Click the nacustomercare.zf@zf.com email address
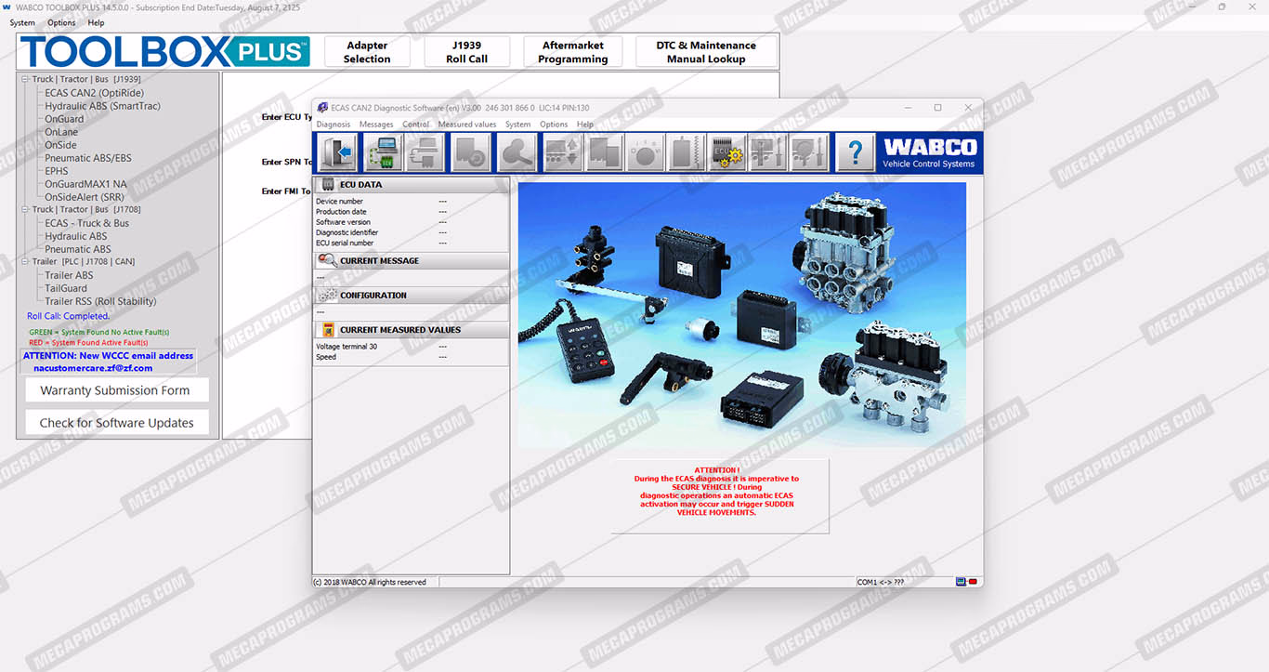1269x672 pixels. coord(93,368)
